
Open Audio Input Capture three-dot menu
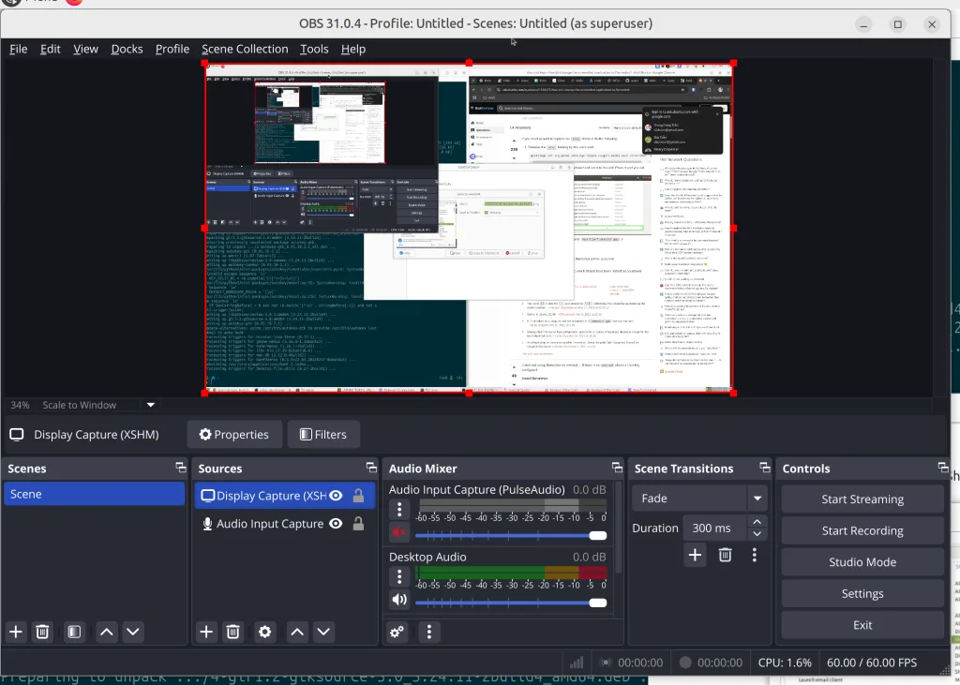(399, 510)
